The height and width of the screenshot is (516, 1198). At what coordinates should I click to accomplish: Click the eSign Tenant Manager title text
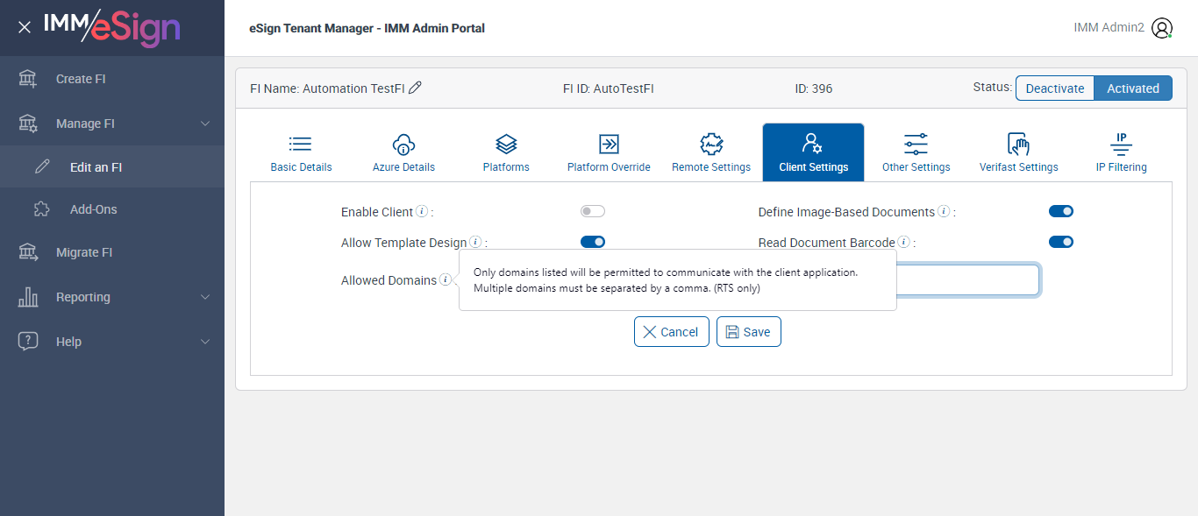(x=367, y=28)
